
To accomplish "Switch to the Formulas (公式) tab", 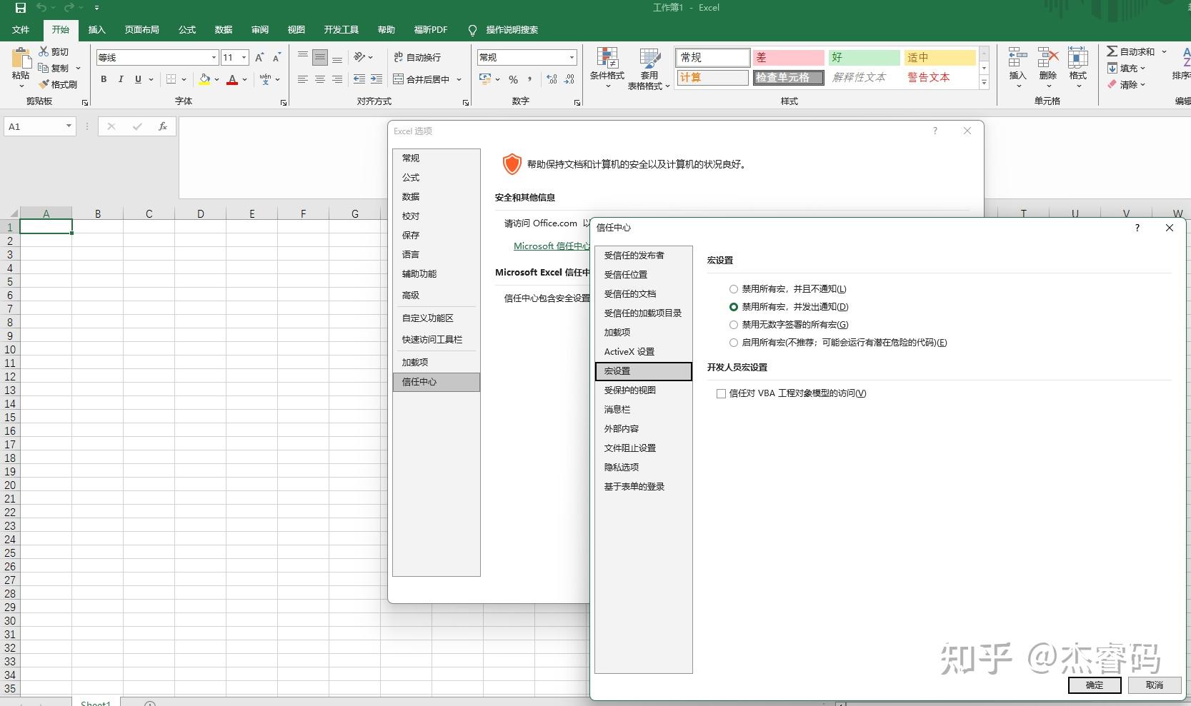I will pyautogui.click(x=187, y=29).
